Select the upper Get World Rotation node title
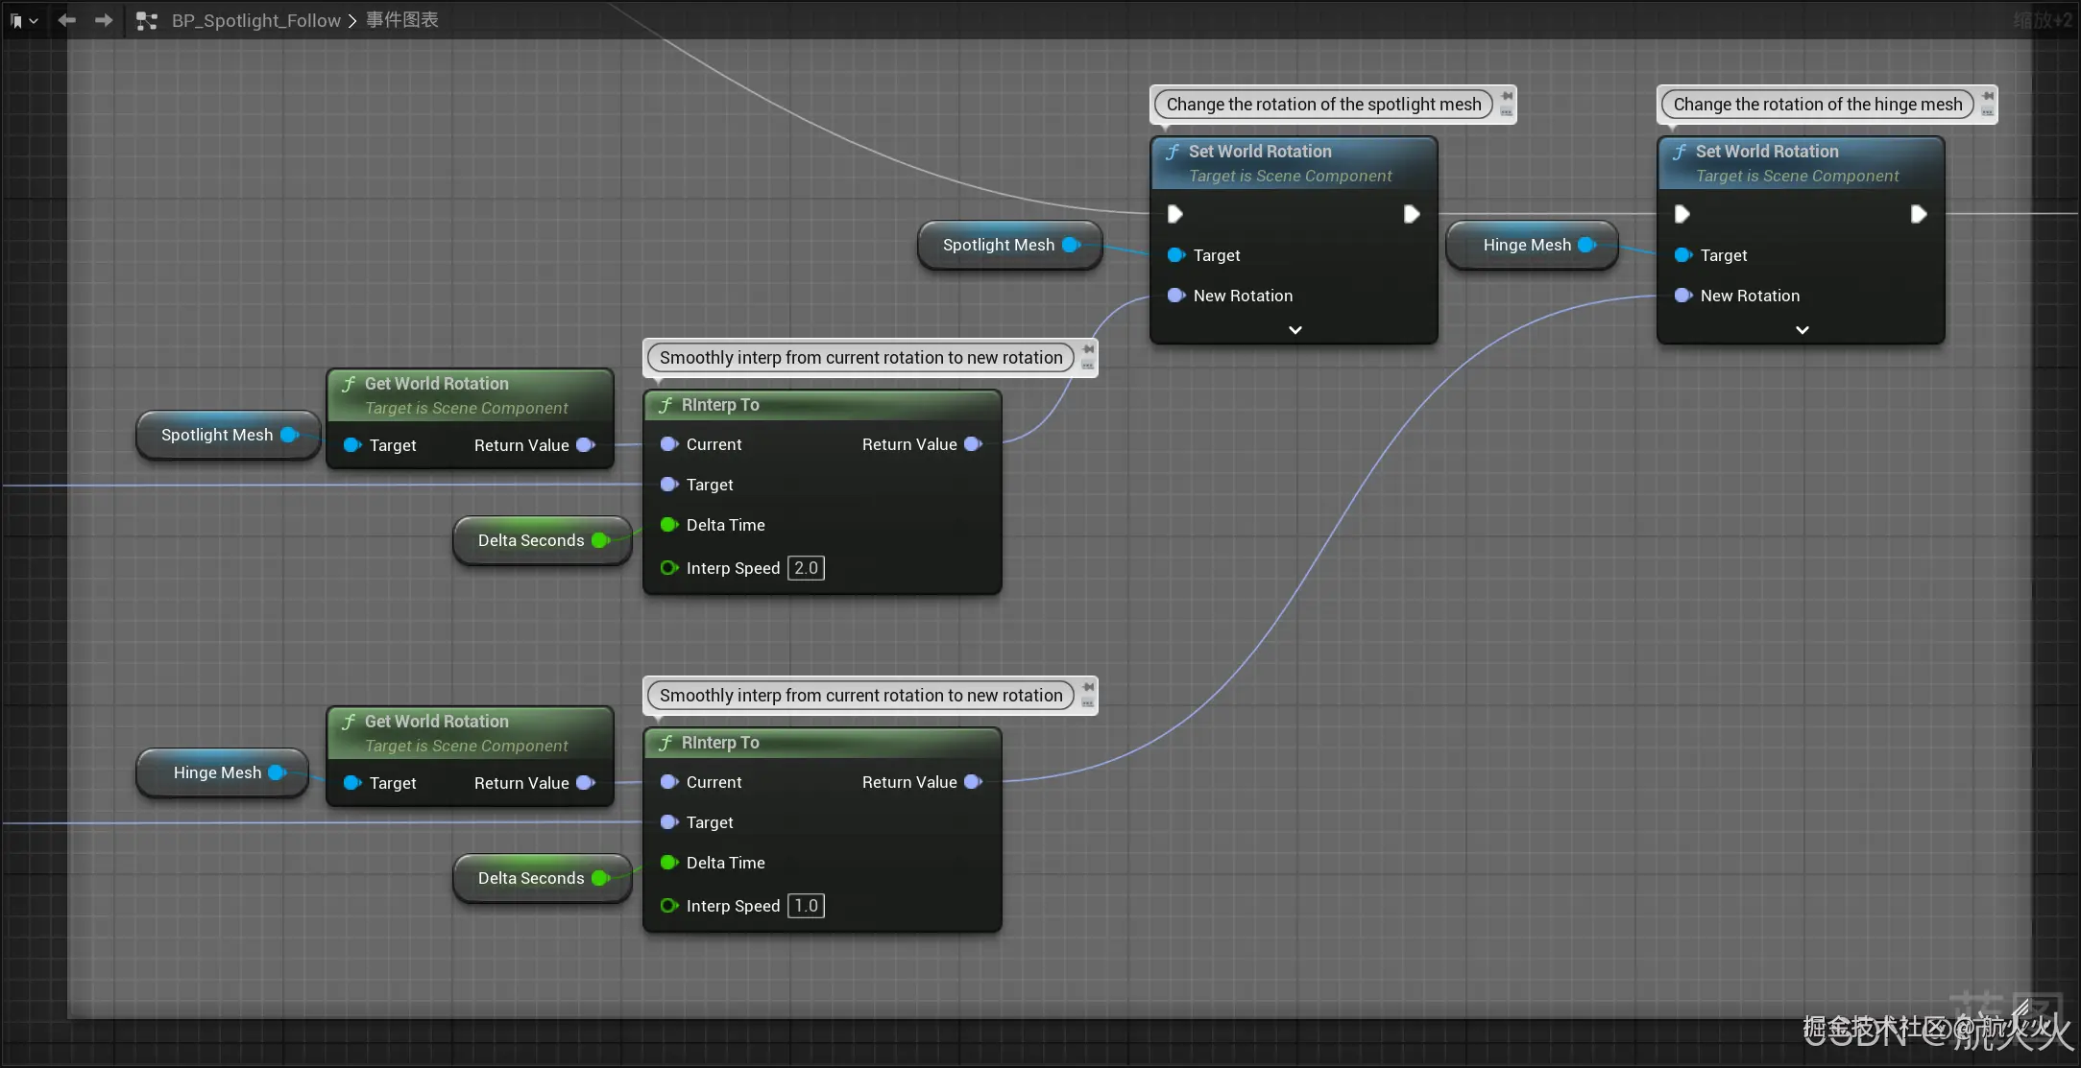The image size is (2081, 1068). click(437, 384)
